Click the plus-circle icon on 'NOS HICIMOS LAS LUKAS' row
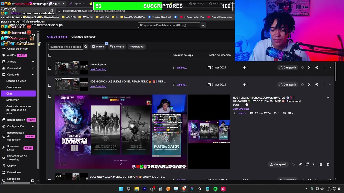This screenshot has height=193, width=344. coord(317,84)
